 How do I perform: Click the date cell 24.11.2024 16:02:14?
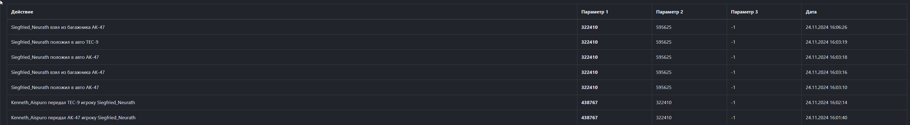(x=826, y=103)
